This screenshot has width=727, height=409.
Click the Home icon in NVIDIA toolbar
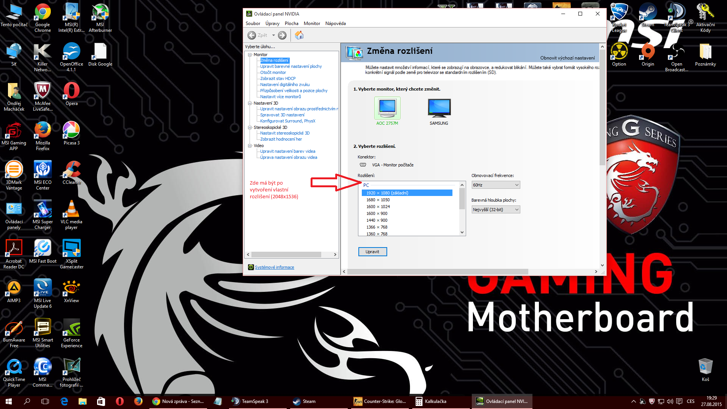(299, 35)
